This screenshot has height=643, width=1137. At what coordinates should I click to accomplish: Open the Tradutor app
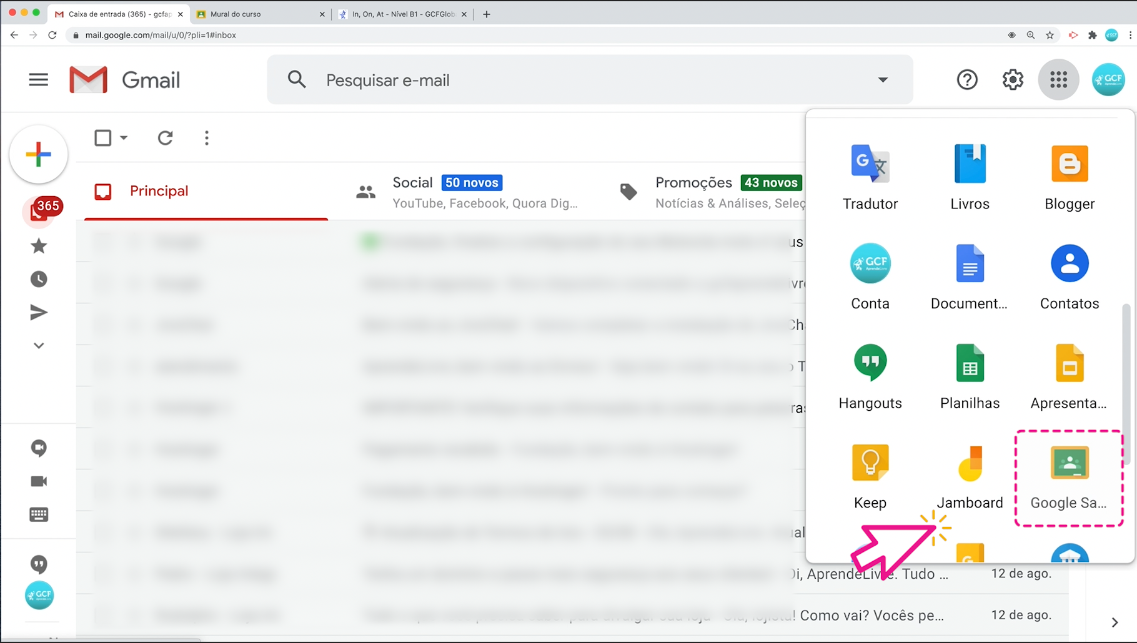[x=870, y=178]
